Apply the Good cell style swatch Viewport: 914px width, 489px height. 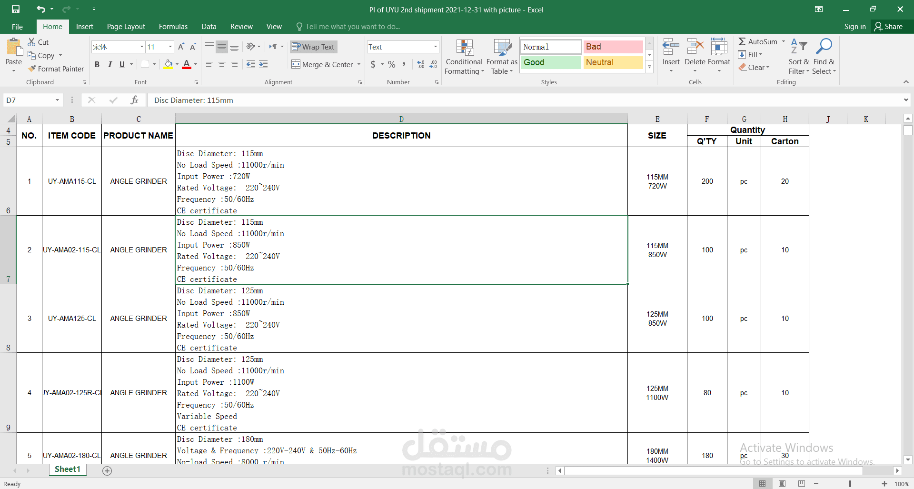tap(551, 62)
